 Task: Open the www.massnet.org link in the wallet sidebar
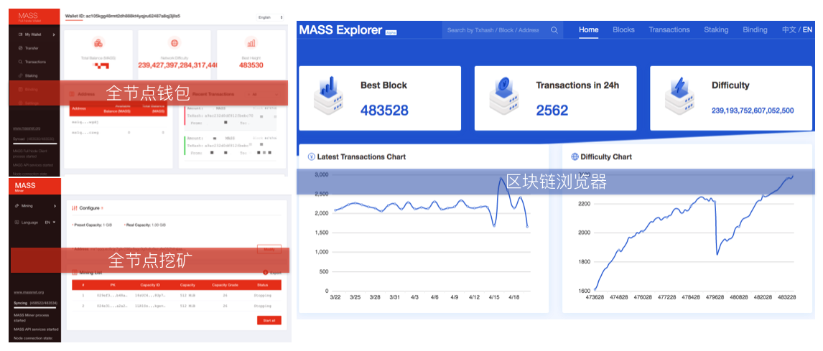(x=28, y=128)
